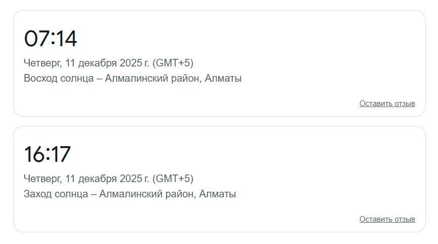Viewport: 438px width, 244px height.
Task: Click "2025" in the sunset card date
Action: click(x=131, y=179)
